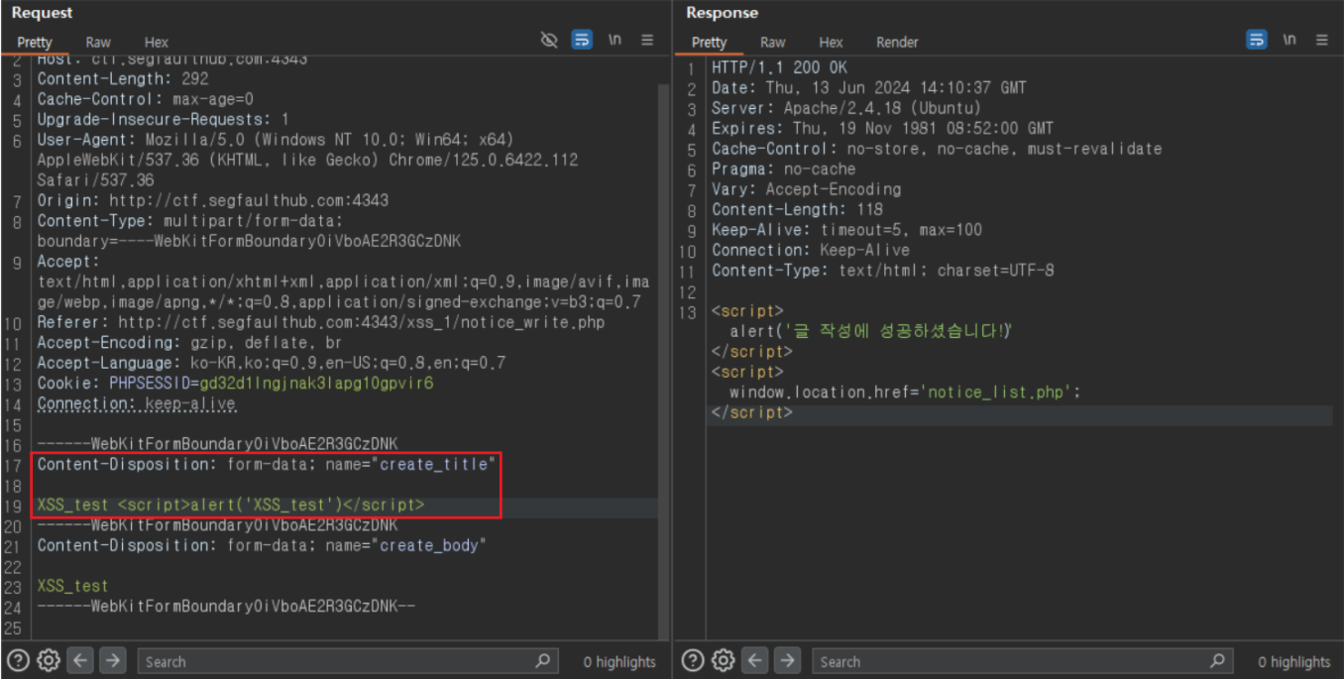The image size is (1344, 679).
Task: Open Response Hex tab
Action: [831, 42]
